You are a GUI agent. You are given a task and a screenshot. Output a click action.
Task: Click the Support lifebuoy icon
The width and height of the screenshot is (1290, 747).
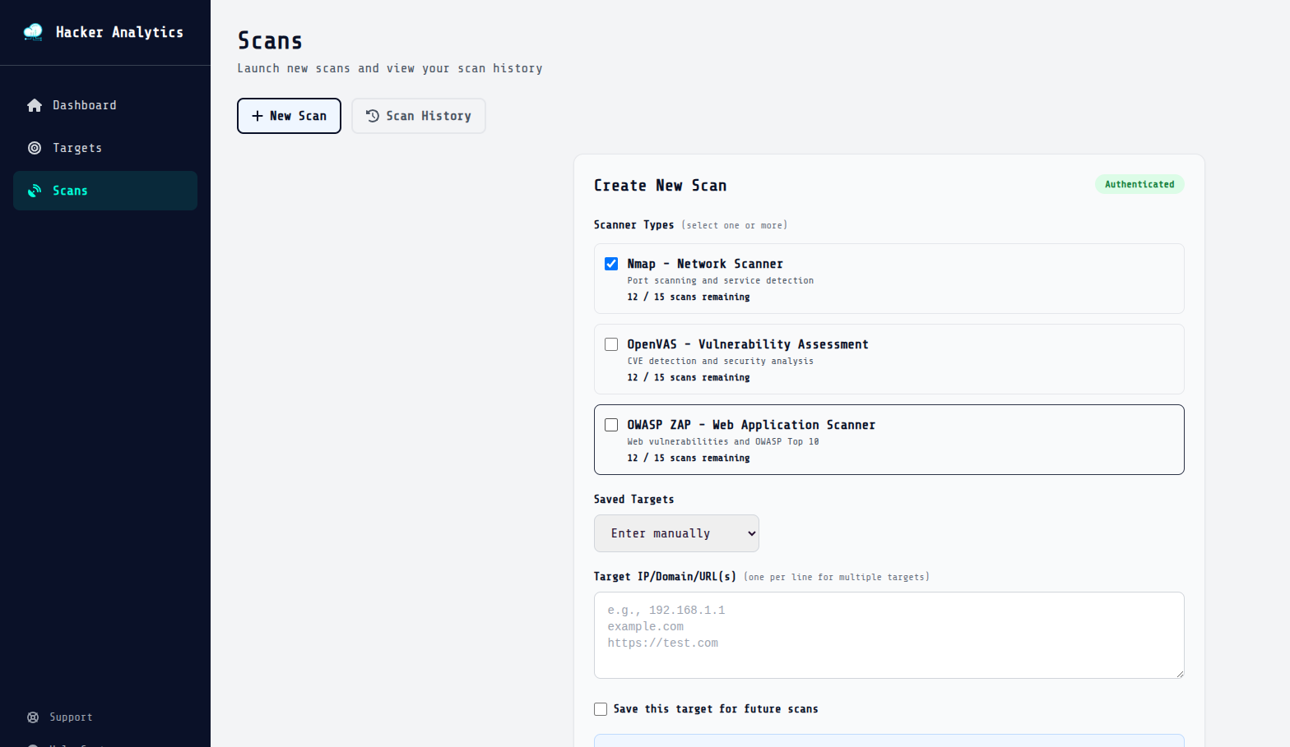tap(33, 717)
